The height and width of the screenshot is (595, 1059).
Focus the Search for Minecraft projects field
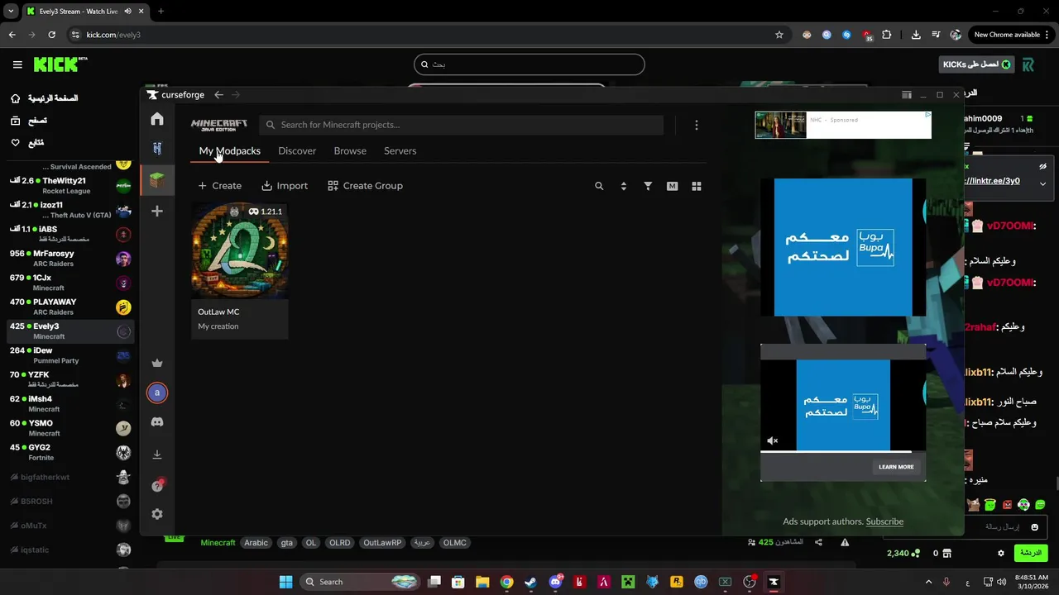coord(461,125)
